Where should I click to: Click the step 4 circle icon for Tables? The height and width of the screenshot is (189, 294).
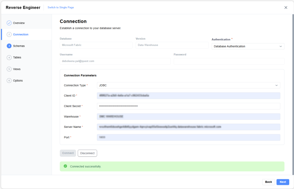9,57
